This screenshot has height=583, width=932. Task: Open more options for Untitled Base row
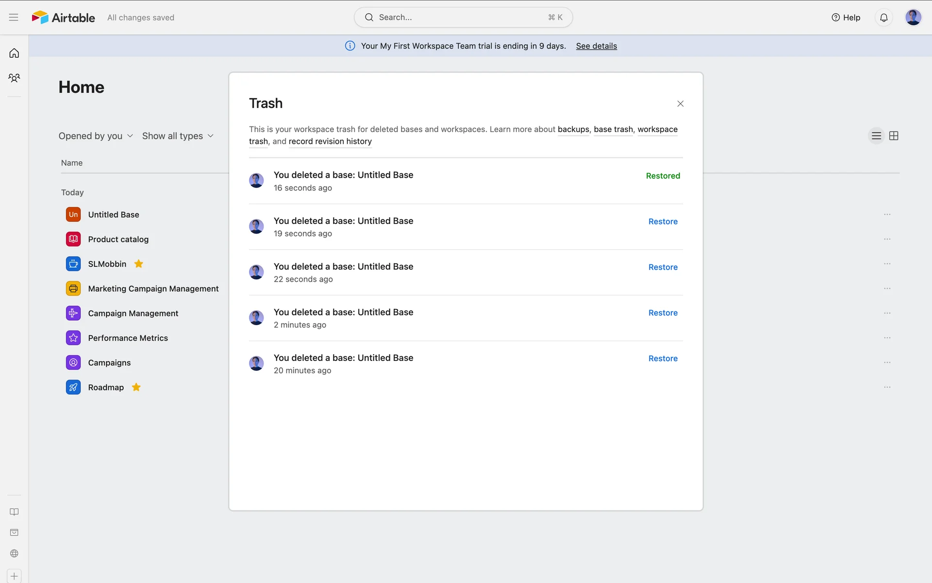pos(887,214)
